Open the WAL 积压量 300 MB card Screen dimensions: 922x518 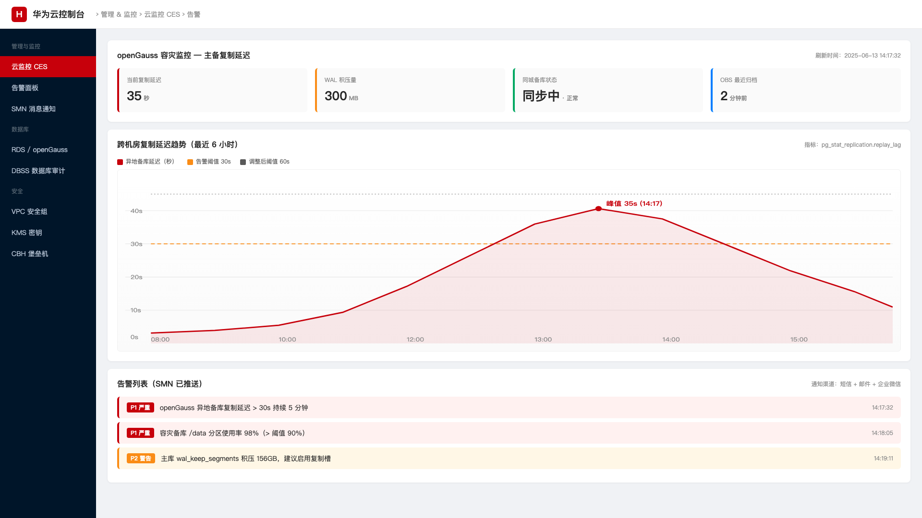click(410, 90)
